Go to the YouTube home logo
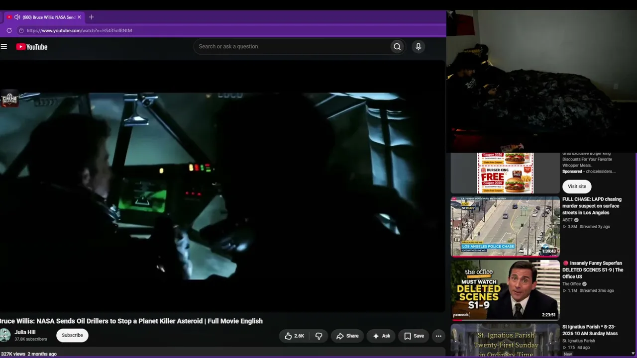Image resolution: width=637 pixels, height=358 pixels. point(32,47)
